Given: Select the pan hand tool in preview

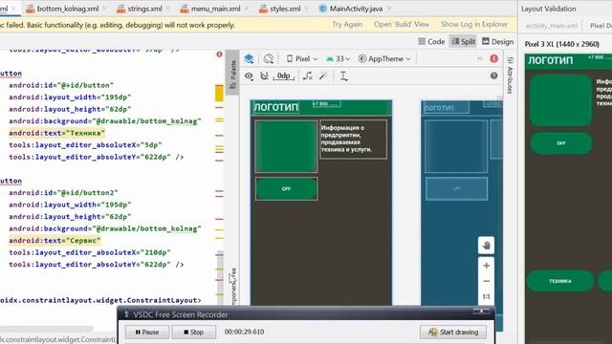Looking at the screenshot, I should click(486, 246).
